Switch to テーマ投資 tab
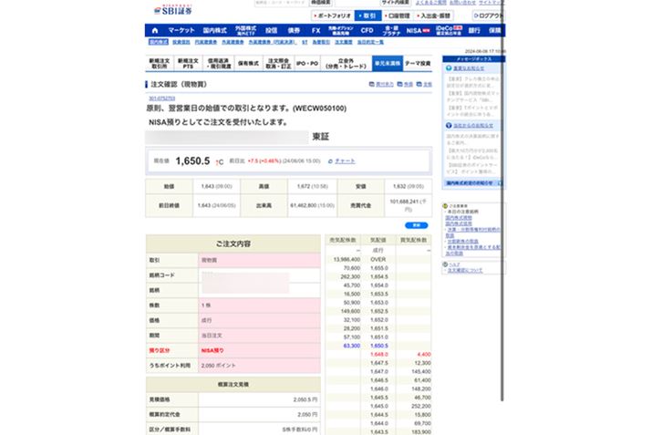Screen dimensions: 652x435 click(x=416, y=64)
